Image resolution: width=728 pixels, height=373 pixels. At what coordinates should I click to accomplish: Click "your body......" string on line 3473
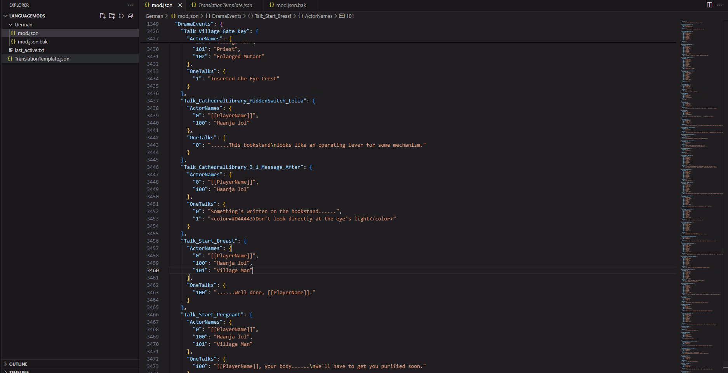(320, 366)
